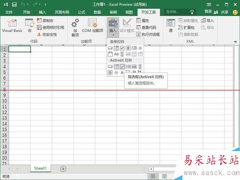This screenshot has width=240, height=180.
Task: Add a new sheet with plus button
Action: 63,169
